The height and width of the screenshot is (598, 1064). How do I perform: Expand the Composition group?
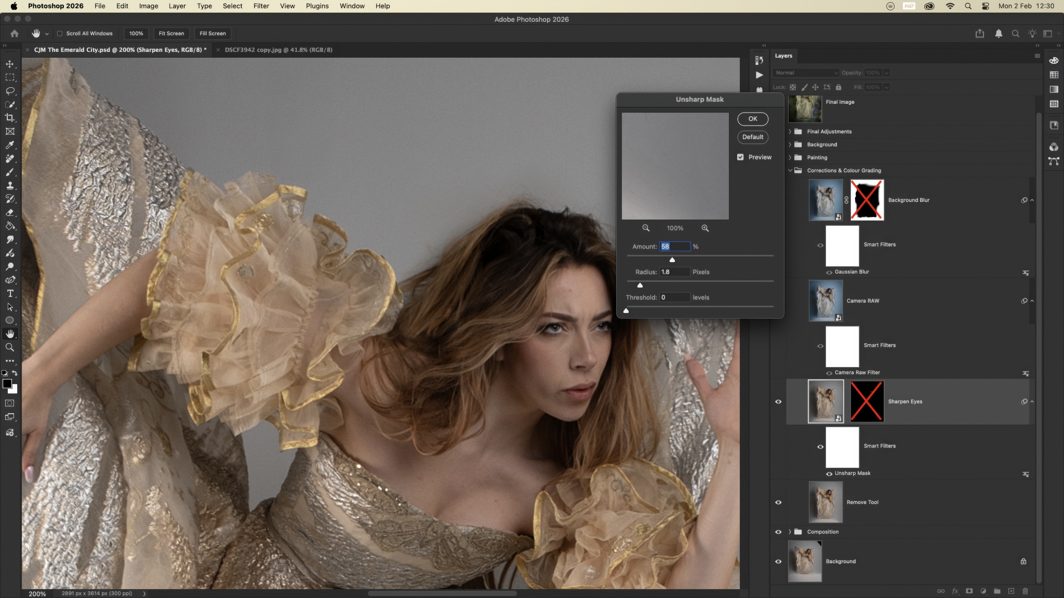[790, 532]
